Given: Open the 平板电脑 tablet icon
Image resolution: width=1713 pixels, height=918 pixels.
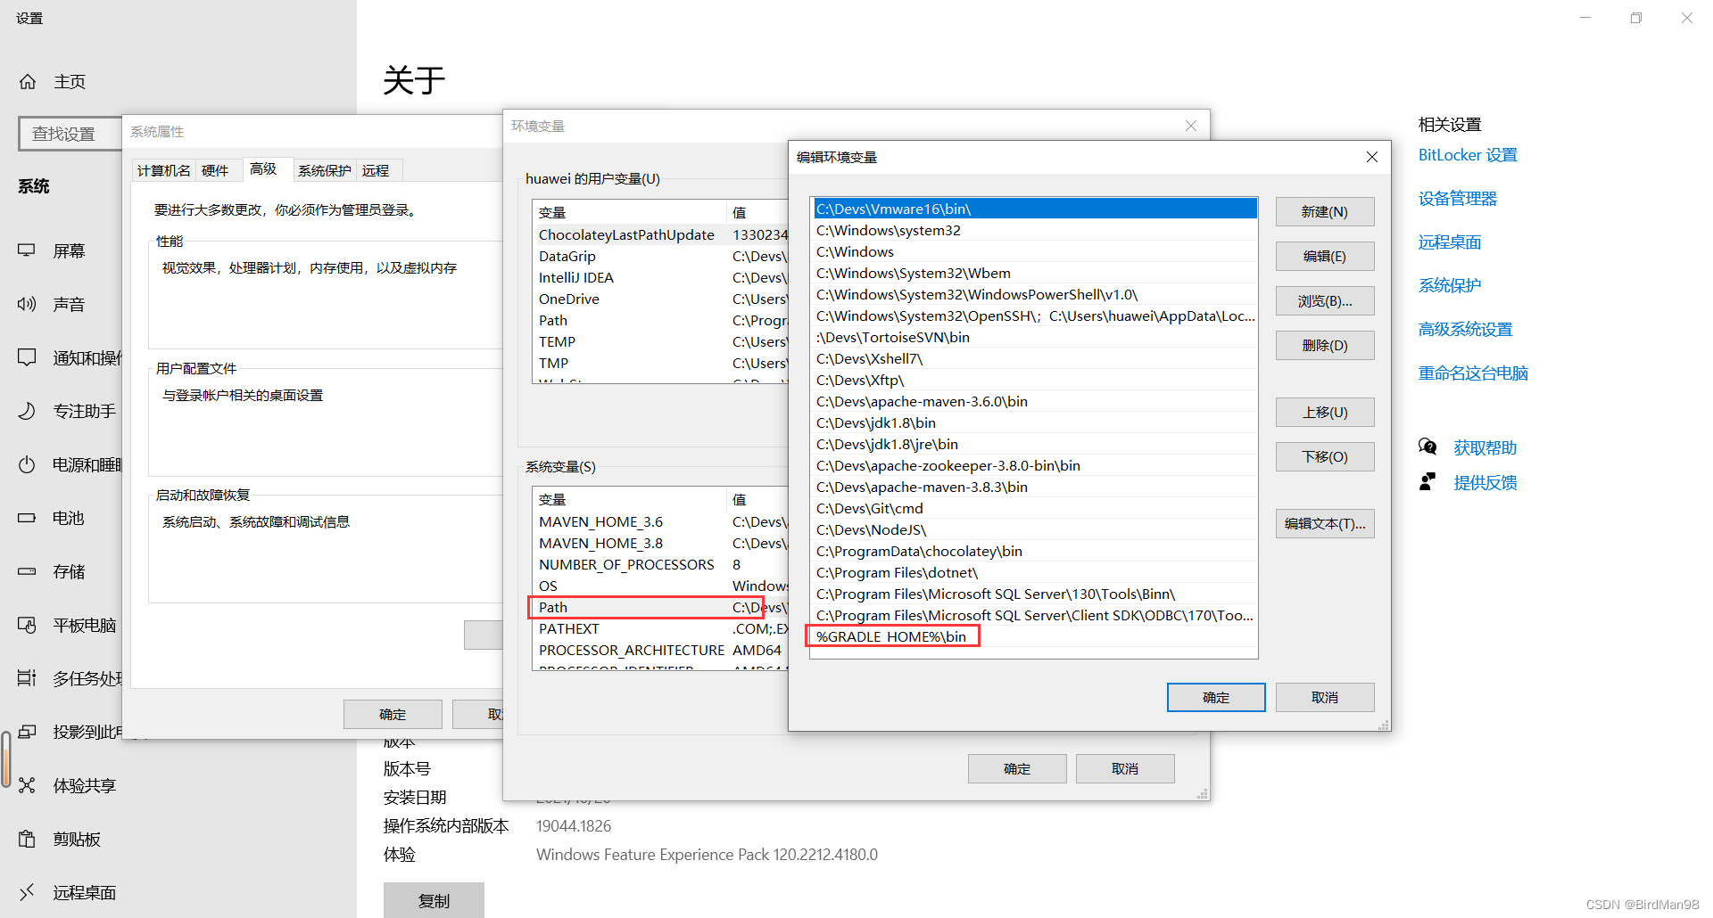Looking at the screenshot, I should tap(27, 625).
